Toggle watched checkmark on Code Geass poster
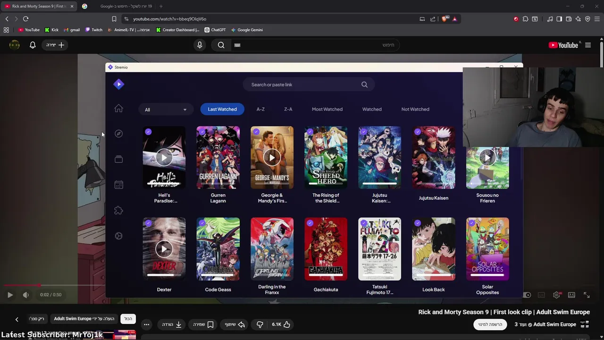 tap(202, 223)
